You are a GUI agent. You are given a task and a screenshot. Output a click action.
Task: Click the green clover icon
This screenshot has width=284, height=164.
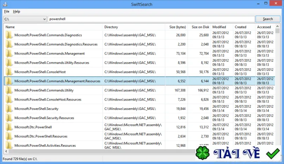pos(203,153)
